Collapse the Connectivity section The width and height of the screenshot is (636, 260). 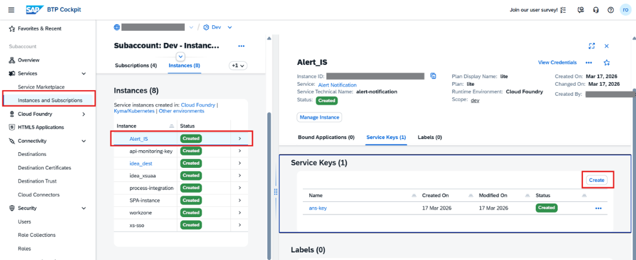click(84, 141)
